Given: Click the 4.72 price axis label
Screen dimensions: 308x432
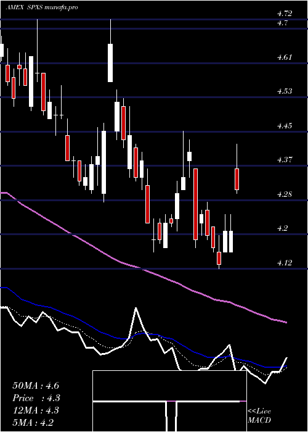Looking at the screenshot, I should (285, 14).
